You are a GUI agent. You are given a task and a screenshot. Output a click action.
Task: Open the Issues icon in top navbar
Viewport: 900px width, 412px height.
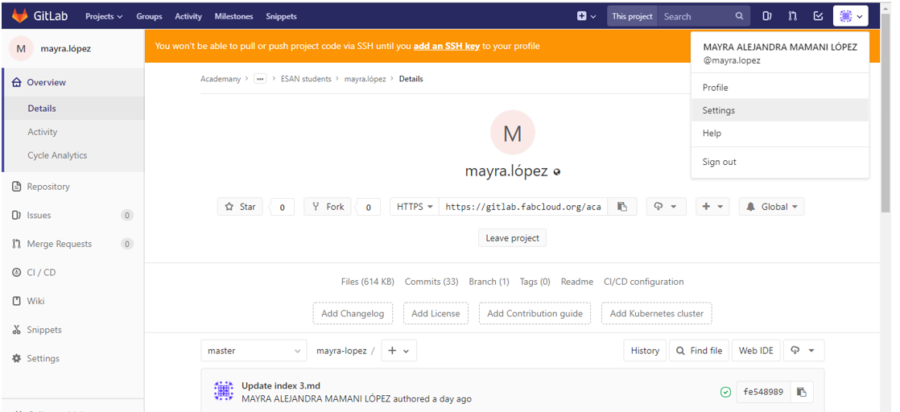point(767,16)
